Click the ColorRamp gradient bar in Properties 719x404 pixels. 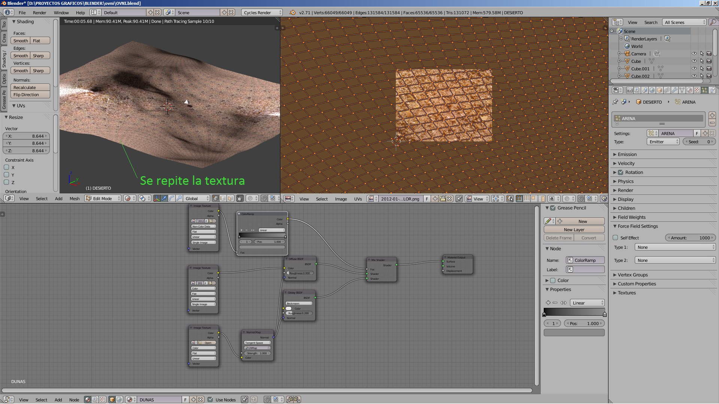[574, 312]
